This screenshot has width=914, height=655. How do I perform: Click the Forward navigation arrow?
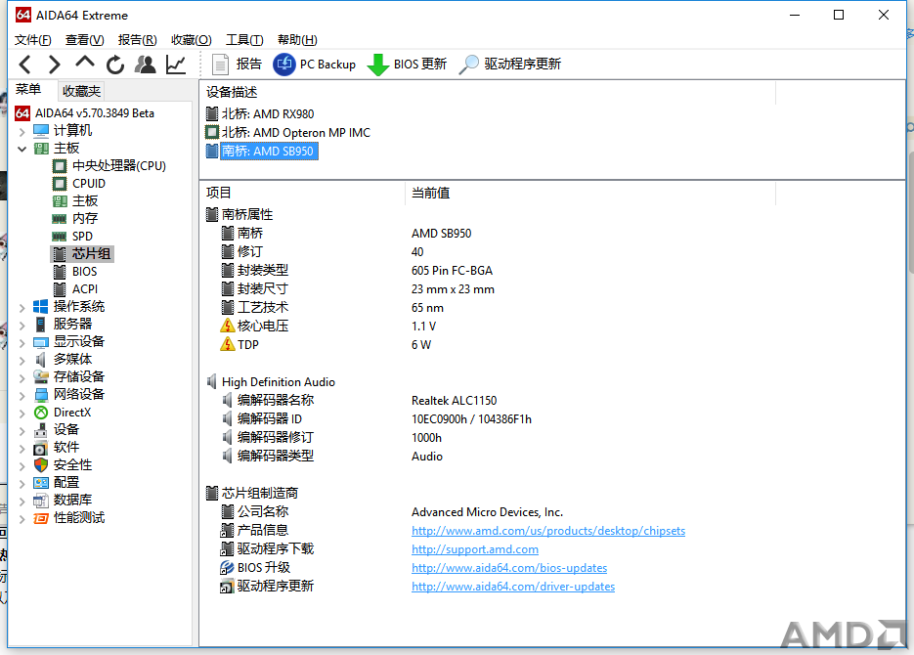(54, 65)
